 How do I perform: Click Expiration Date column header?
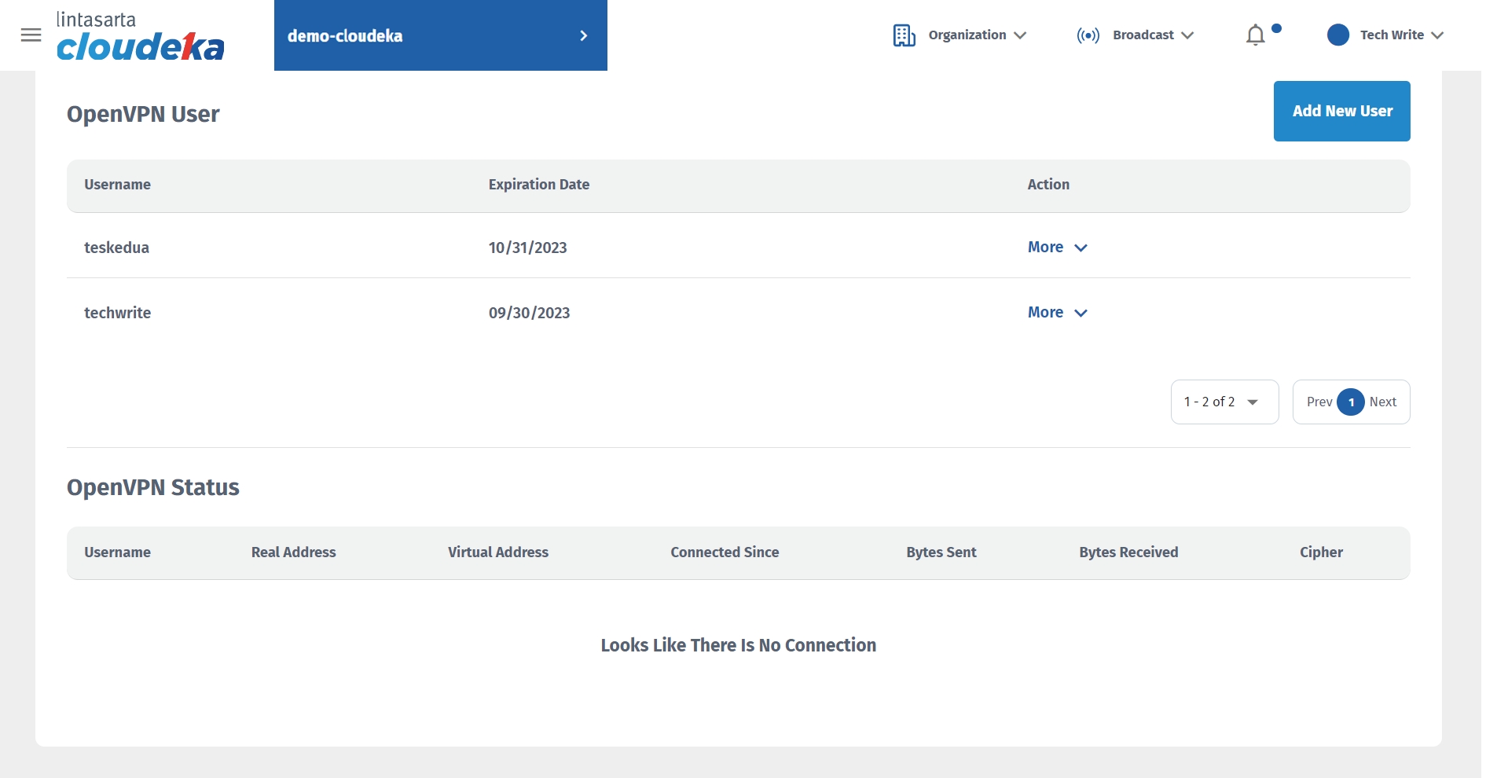pos(538,185)
